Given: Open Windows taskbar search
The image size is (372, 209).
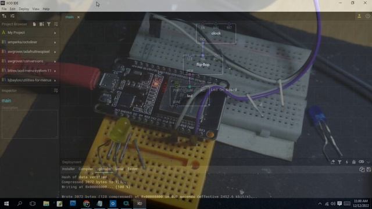Looking at the screenshot, I should 20,204.
